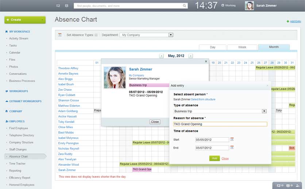Switch to the Week view tab
Screen dimensions: 305x189
242,47
